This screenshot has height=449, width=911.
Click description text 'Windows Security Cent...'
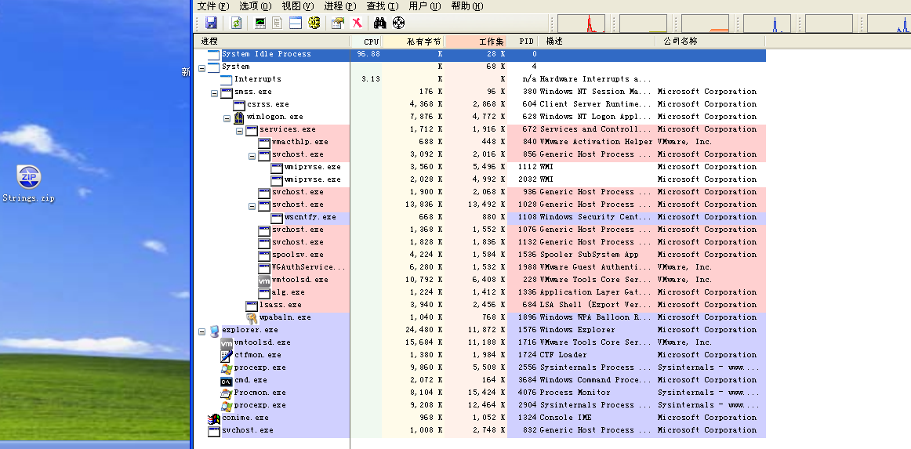click(596, 217)
